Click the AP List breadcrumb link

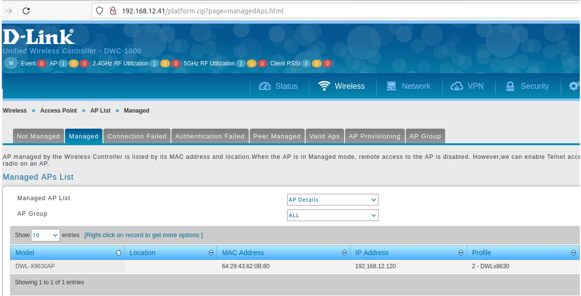pyautogui.click(x=100, y=111)
